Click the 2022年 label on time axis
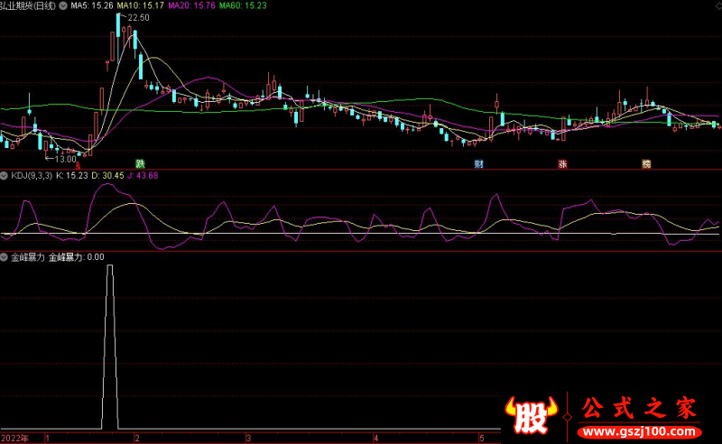 tap(14, 437)
